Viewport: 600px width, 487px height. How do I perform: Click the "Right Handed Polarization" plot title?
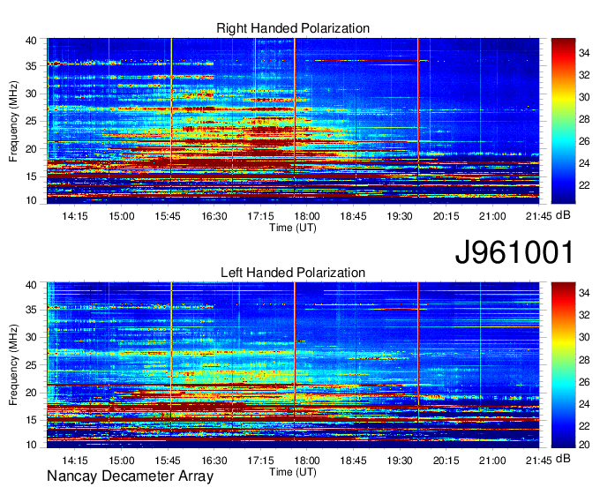click(293, 28)
